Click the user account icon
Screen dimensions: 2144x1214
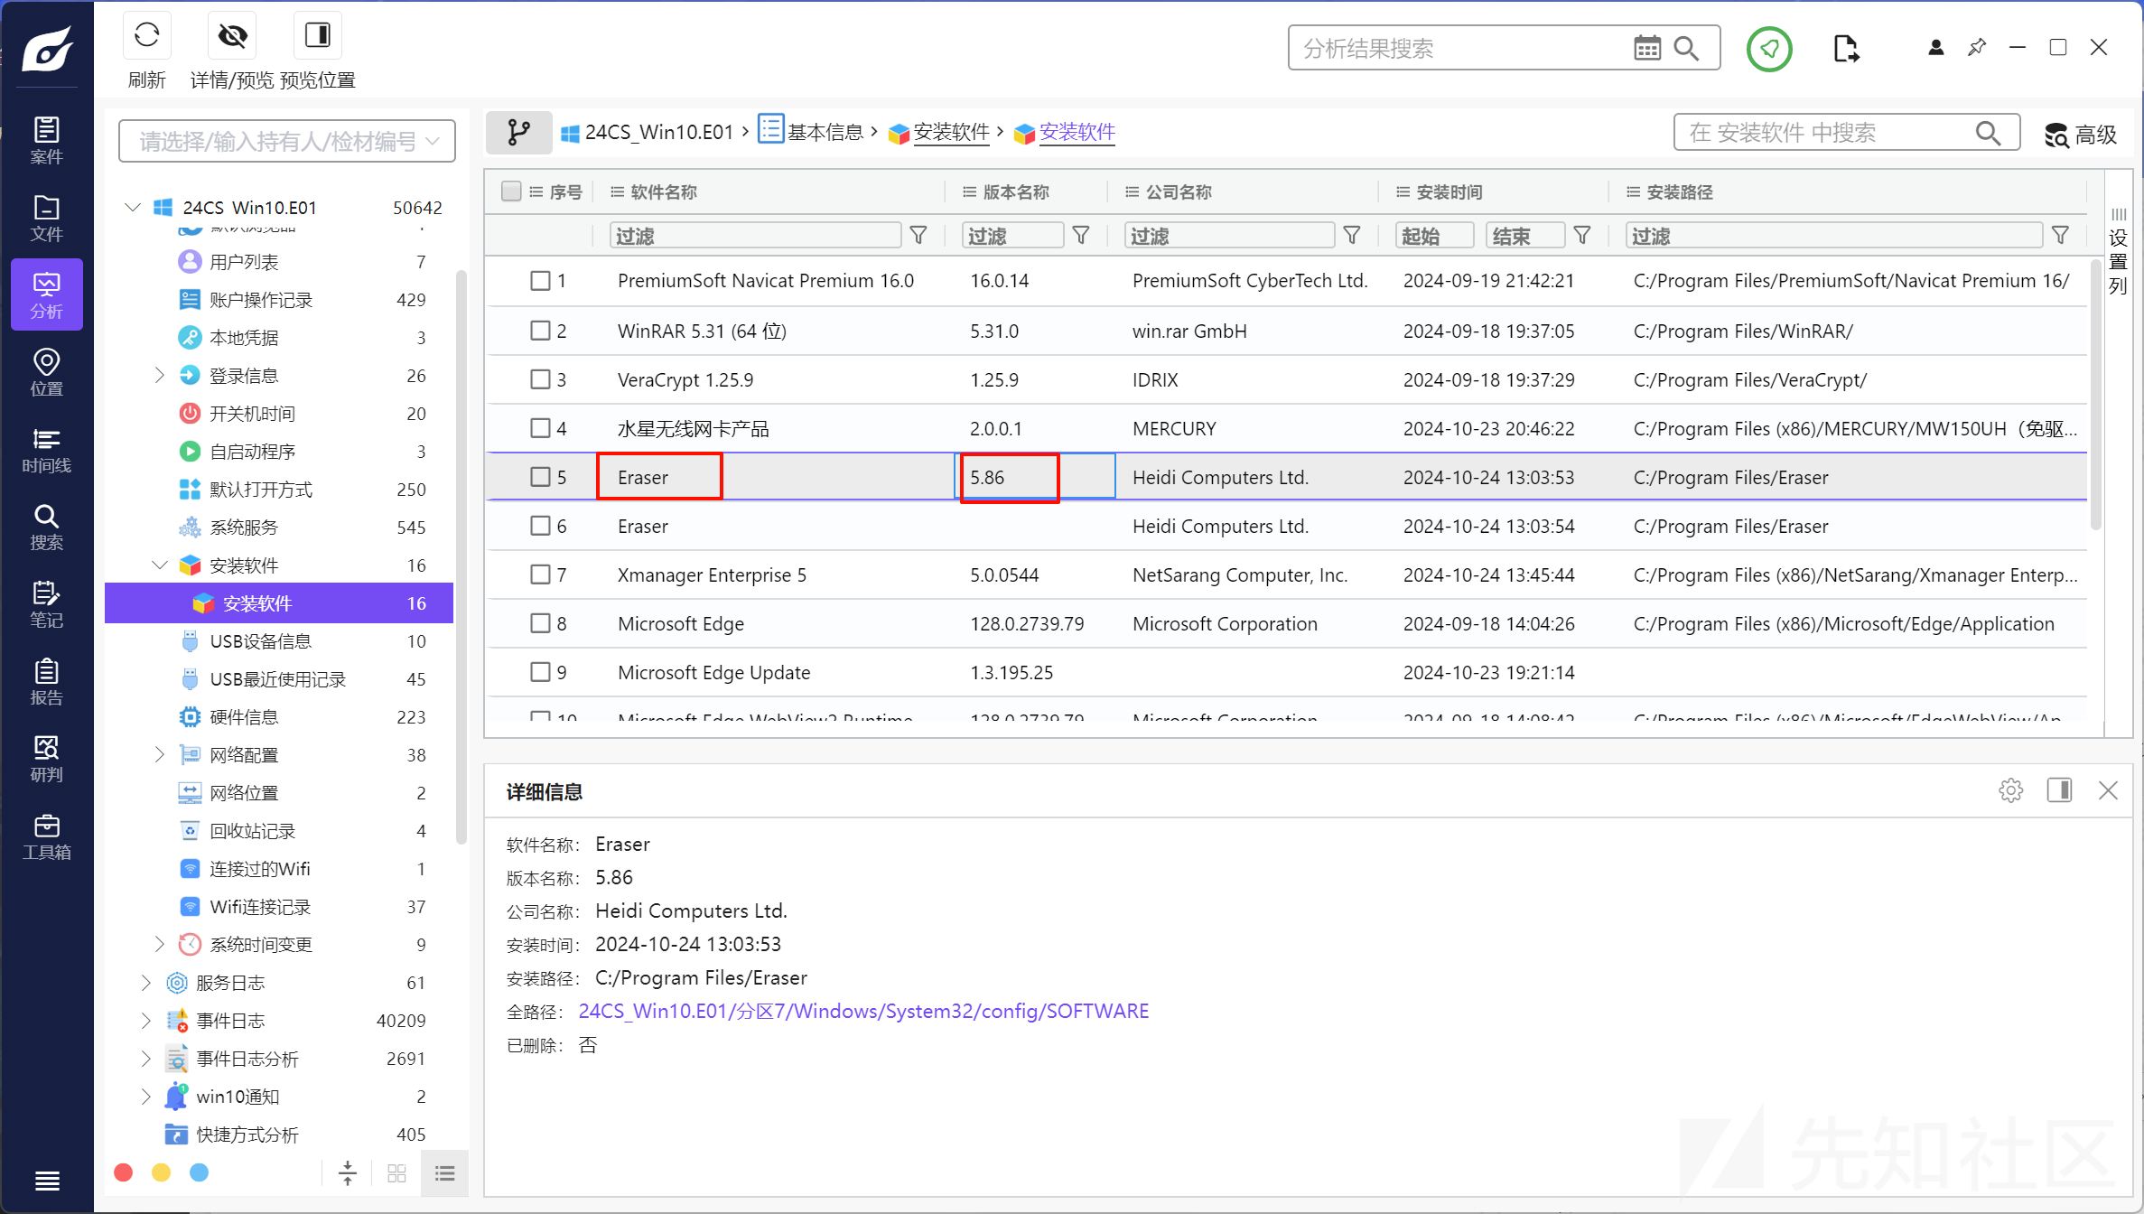coord(1935,48)
